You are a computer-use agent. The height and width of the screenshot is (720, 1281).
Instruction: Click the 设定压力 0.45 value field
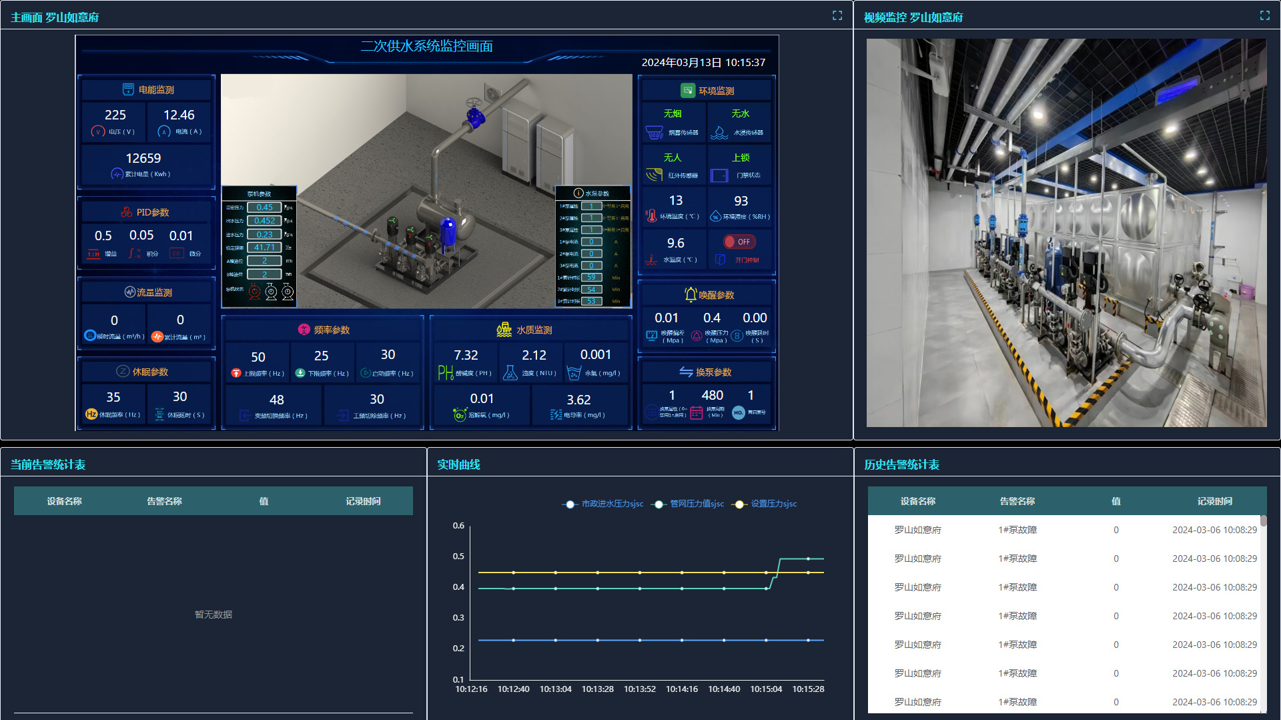264,208
